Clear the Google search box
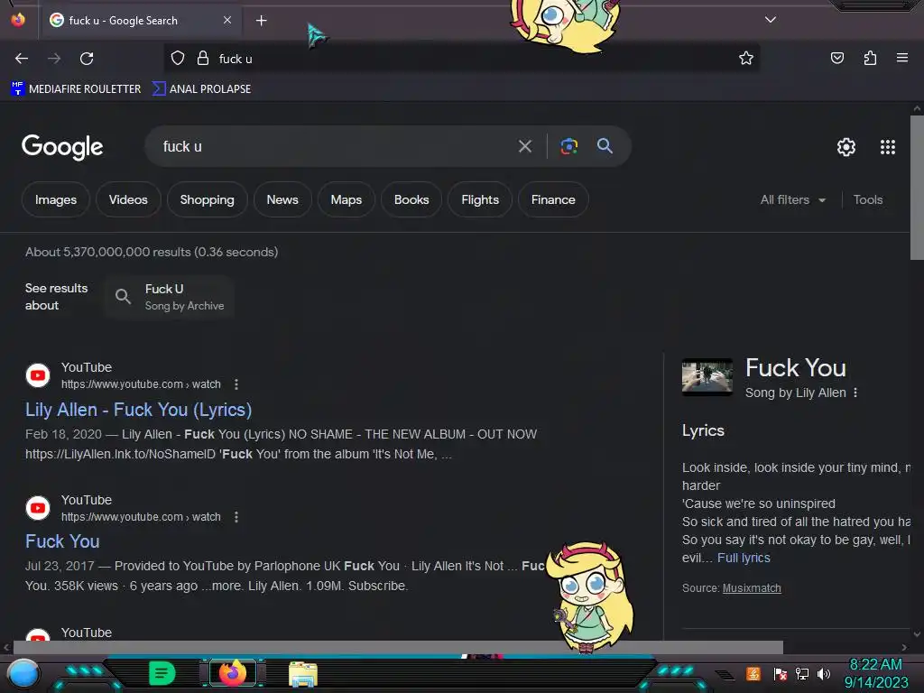924x693 pixels. coord(525,146)
